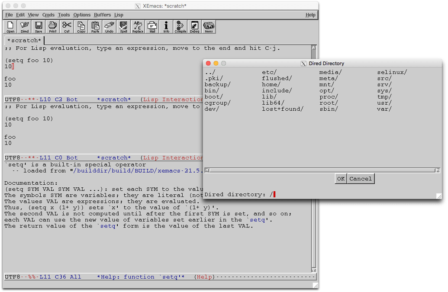Confirm the Dired directory with OK
This screenshot has width=448, height=292.
coord(341,178)
